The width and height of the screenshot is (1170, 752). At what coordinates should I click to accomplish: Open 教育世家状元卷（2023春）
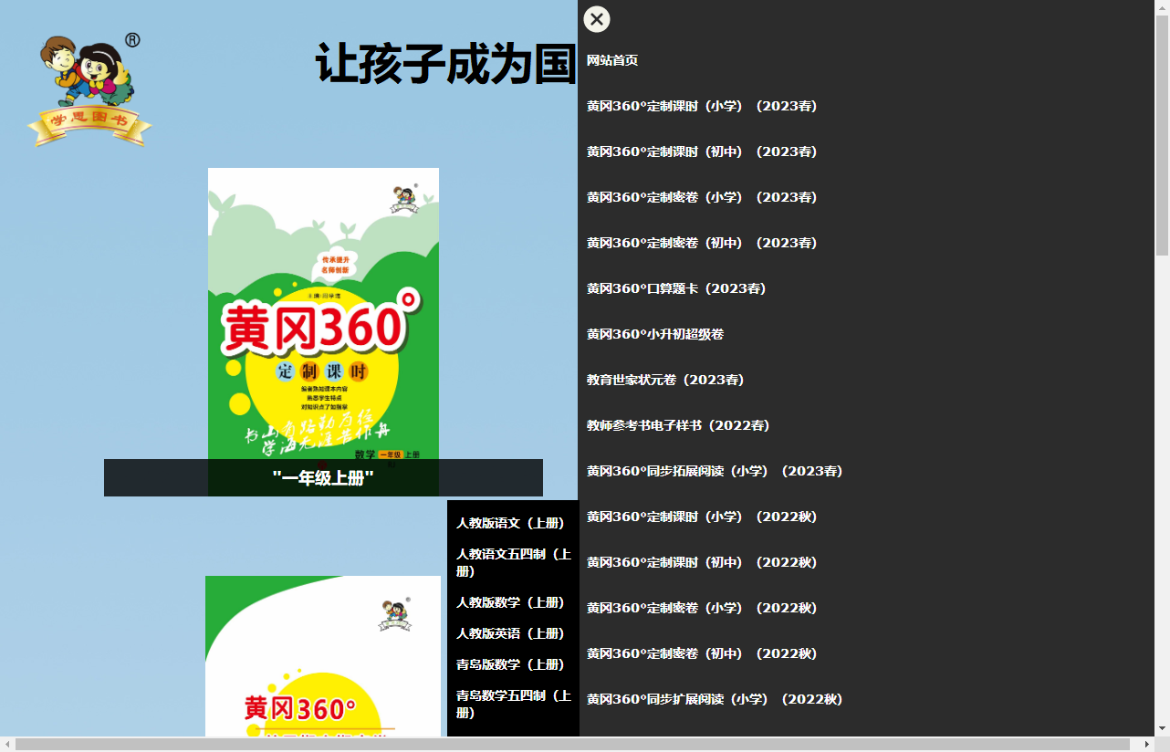(666, 380)
